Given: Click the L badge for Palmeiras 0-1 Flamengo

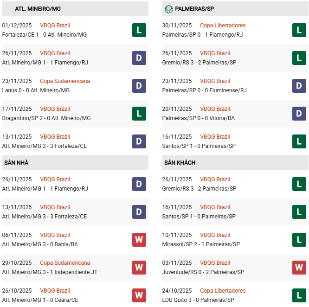Looking at the screenshot, I should pyautogui.click(x=299, y=30).
